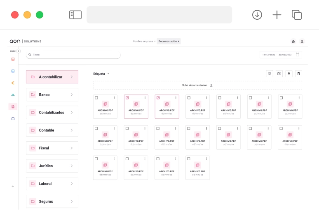Open the Etiqueta dropdown
Image resolution: width=319 pixels, height=217 pixels.
[x=101, y=74]
